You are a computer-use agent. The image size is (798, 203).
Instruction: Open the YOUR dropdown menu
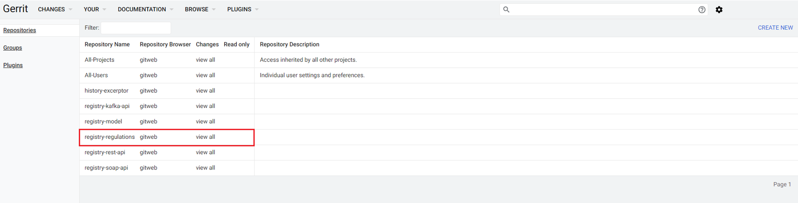click(x=95, y=9)
